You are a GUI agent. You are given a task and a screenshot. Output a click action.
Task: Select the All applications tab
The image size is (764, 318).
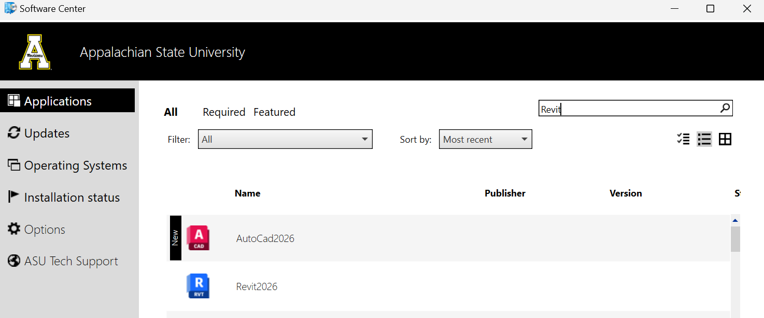(x=171, y=112)
